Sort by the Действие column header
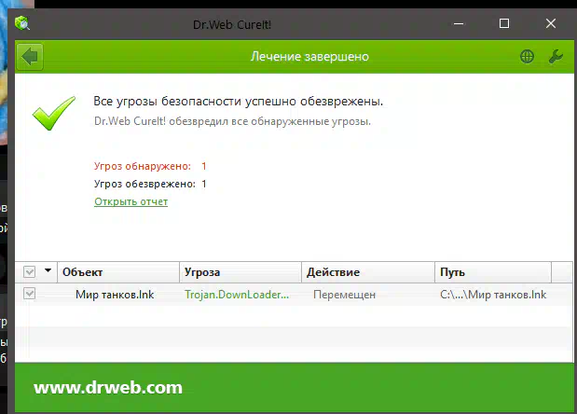Image resolution: width=577 pixels, height=414 pixels. [368, 272]
